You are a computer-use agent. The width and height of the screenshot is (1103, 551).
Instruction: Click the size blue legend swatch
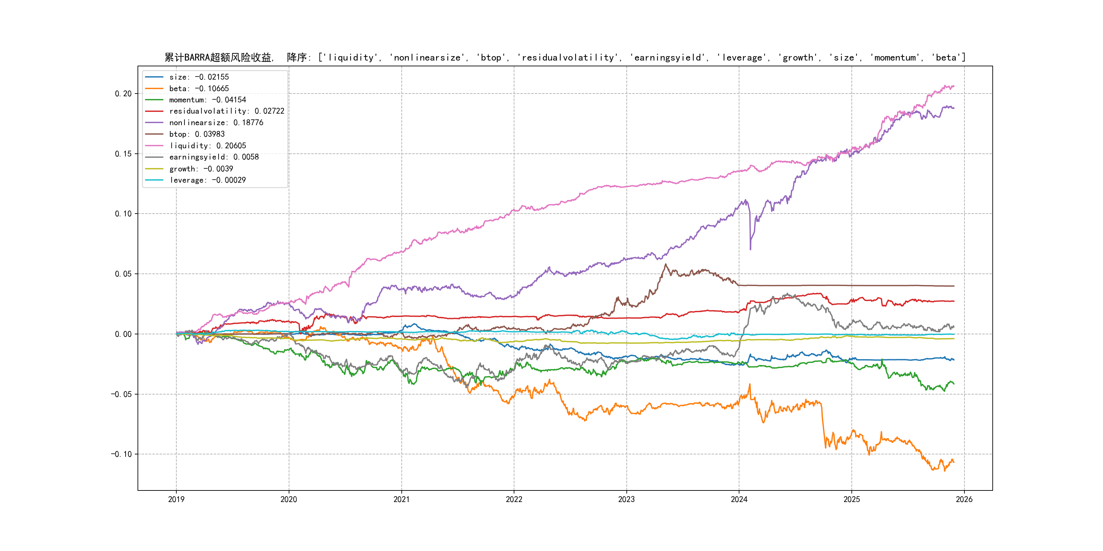pyautogui.click(x=154, y=77)
